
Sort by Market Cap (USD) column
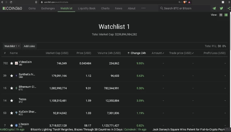click(x=57, y=53)
